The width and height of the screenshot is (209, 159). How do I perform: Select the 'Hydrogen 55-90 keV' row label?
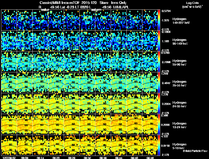click(x=179, y=63)
